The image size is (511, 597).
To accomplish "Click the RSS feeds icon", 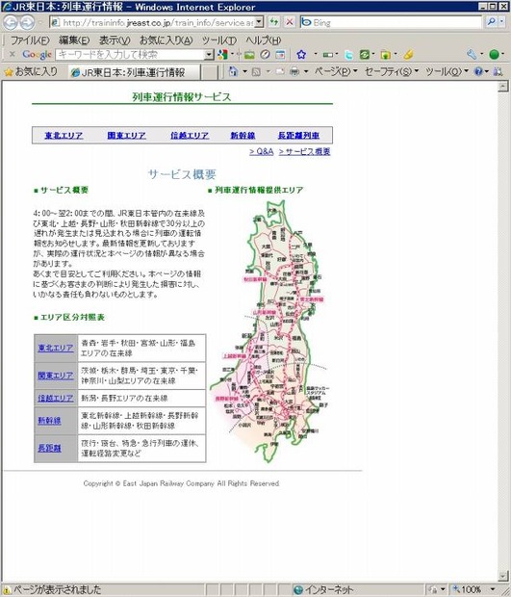I will click(x=256, y=71).
